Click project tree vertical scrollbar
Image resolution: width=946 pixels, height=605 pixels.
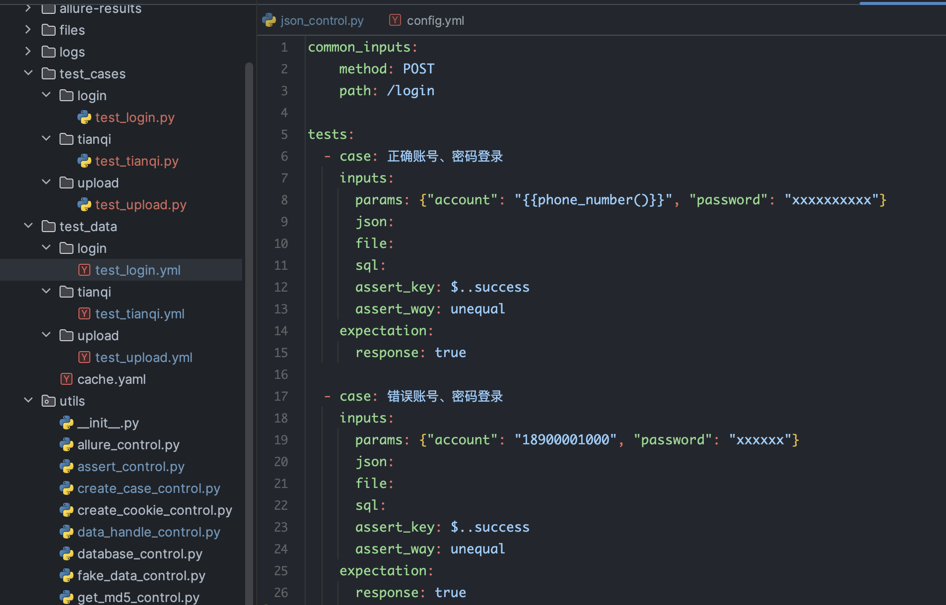(x=249, y=333)
